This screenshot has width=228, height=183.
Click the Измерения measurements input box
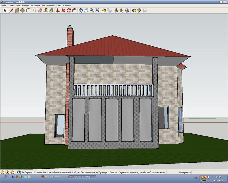pos(209,172)
